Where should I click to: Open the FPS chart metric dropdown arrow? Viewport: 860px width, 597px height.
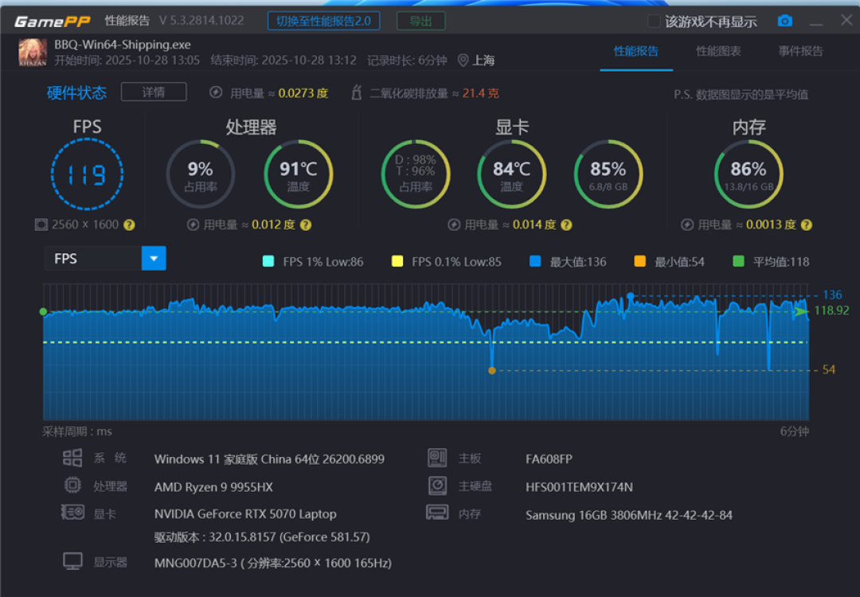tap(154, 259)
